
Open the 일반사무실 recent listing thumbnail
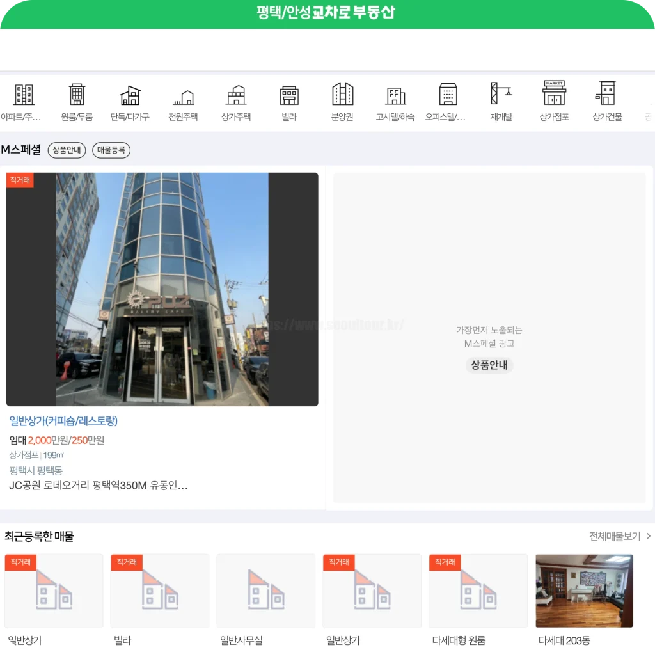(265, 591)
